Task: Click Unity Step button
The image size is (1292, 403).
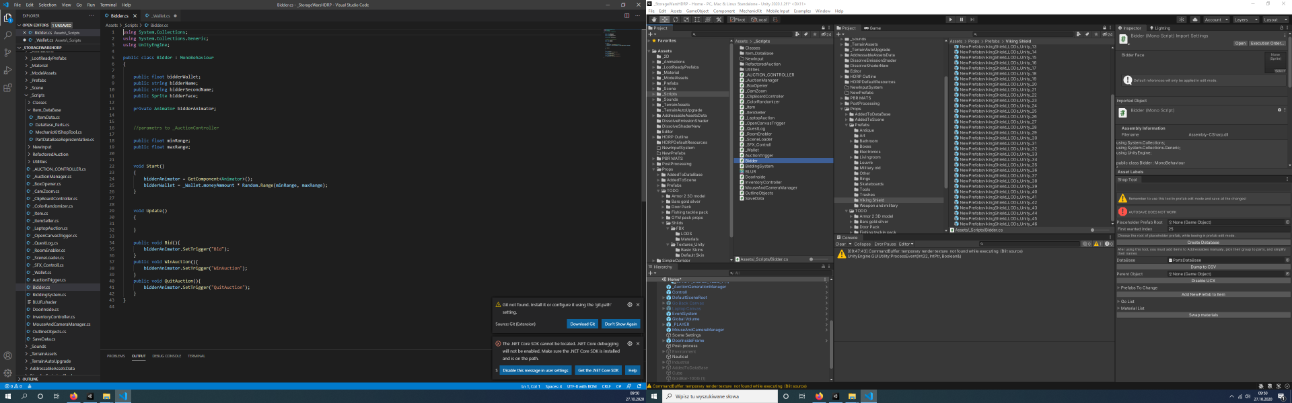Action: [972, 19]
